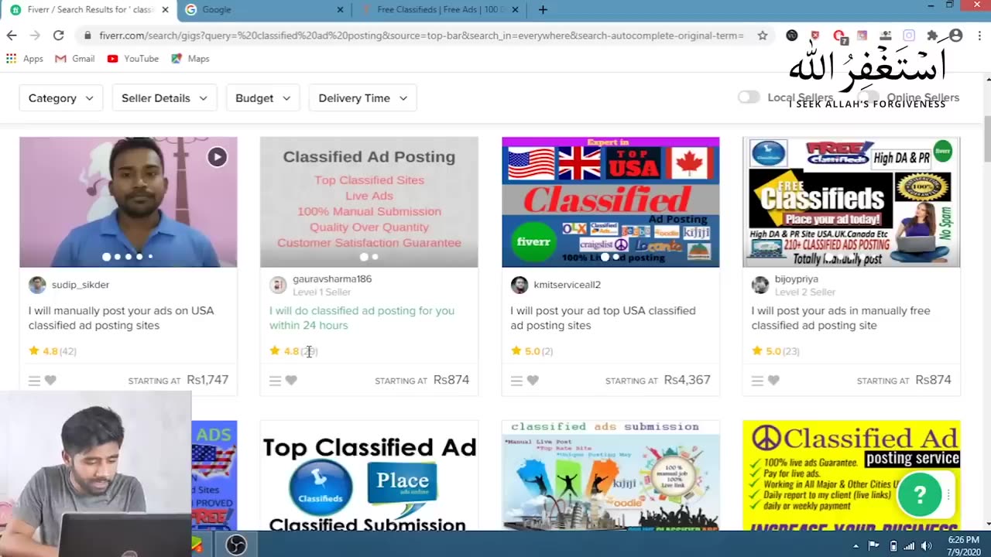
Task: Open list menu icon on gauravsharma186's gig
Action: click(x=275, y=381)
